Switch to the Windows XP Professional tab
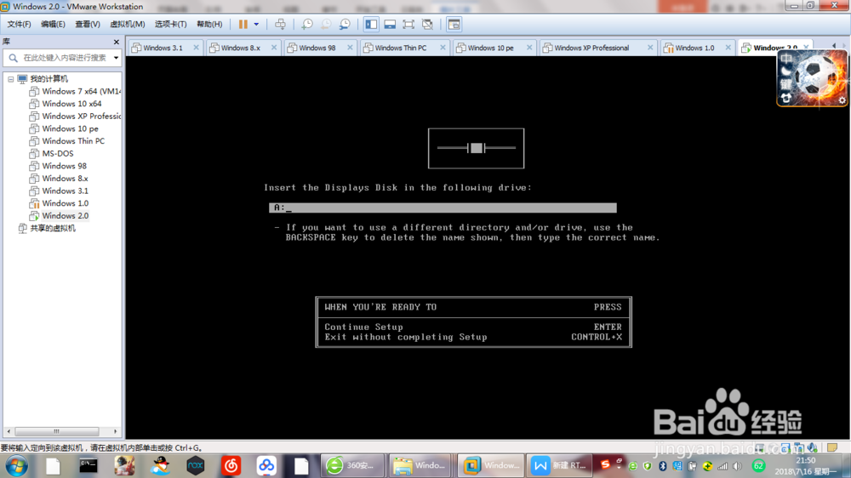Screen dimensions: 851x478 [591, 48]
